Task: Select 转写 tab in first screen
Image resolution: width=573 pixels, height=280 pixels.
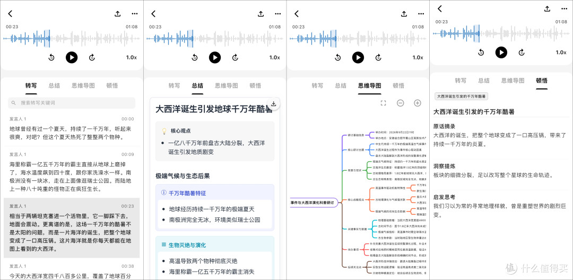Action: click(x=31, y=85)
